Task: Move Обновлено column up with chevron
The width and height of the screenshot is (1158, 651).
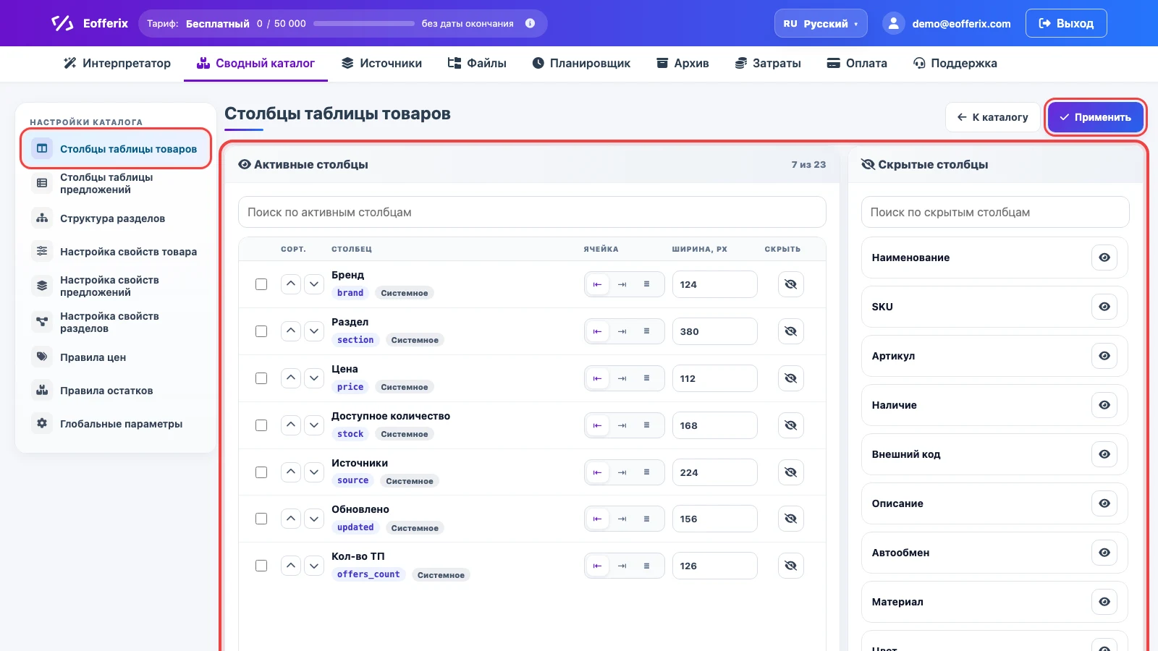Action: [291, 519]
